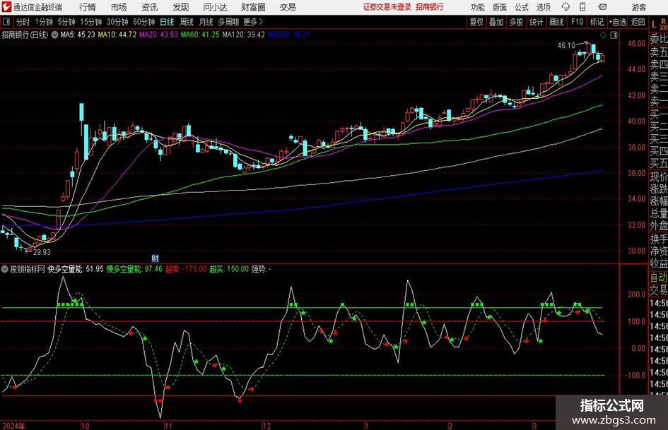
Task: Click the red L icon on right panel
Action: (654, 25)
